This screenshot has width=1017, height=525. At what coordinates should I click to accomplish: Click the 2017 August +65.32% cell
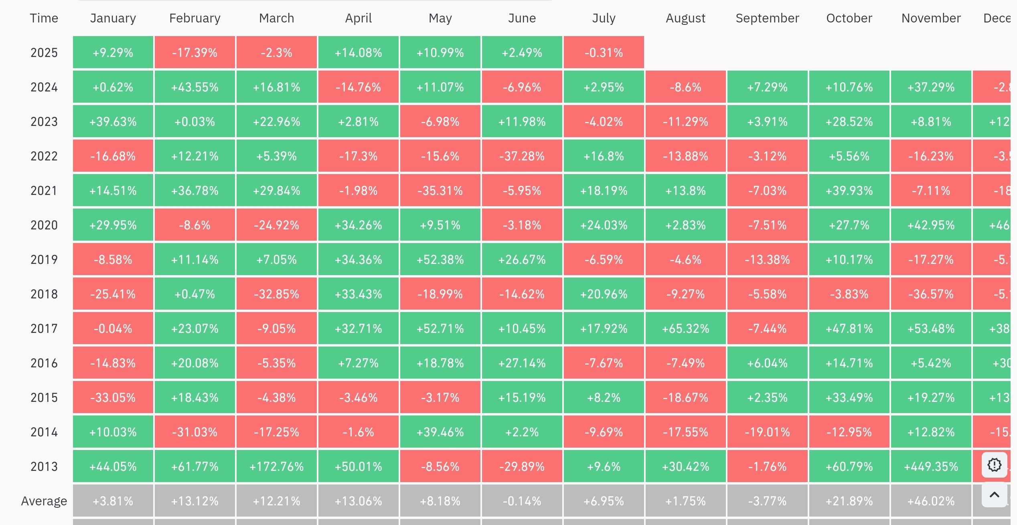(x=686, y=328)
